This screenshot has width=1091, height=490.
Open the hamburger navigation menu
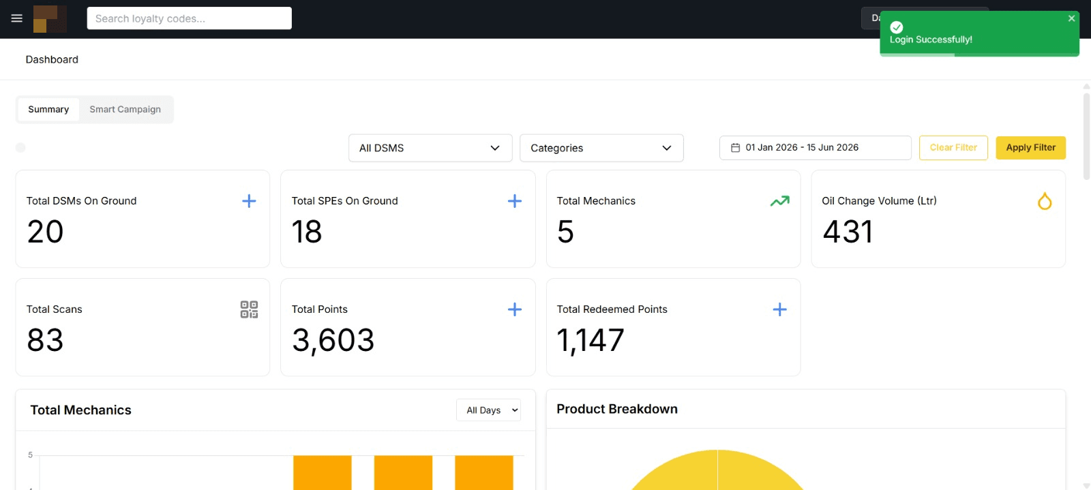(17, 18)
